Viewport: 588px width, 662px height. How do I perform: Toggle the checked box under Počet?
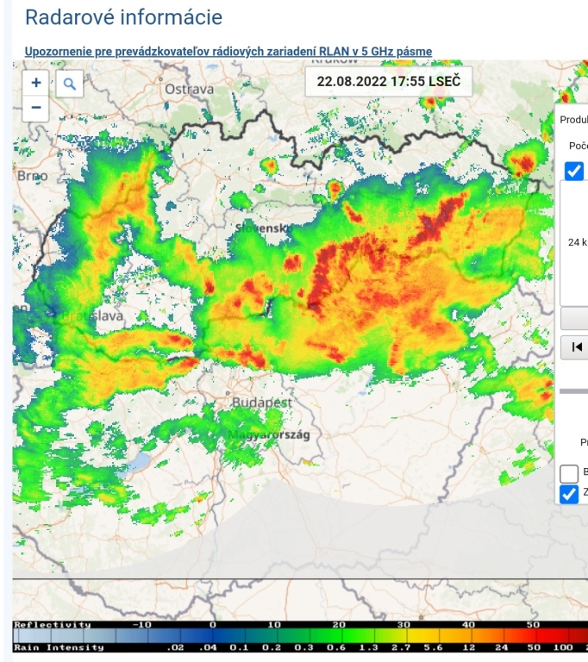coord(574,171)
